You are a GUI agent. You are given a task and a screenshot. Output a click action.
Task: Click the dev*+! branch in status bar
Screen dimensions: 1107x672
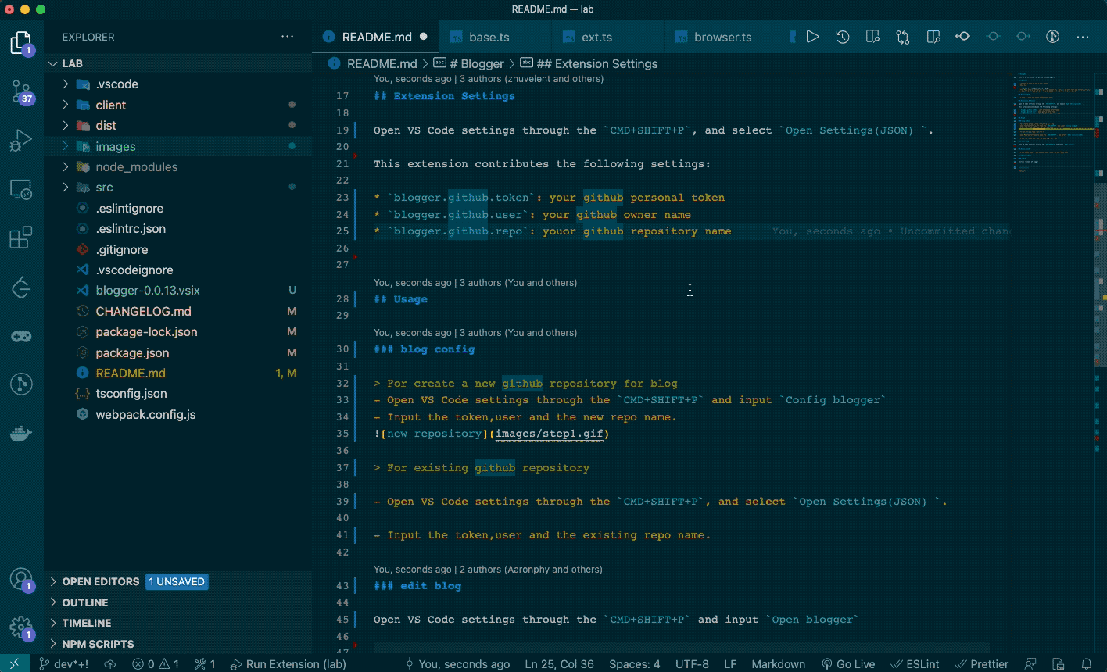64,664
